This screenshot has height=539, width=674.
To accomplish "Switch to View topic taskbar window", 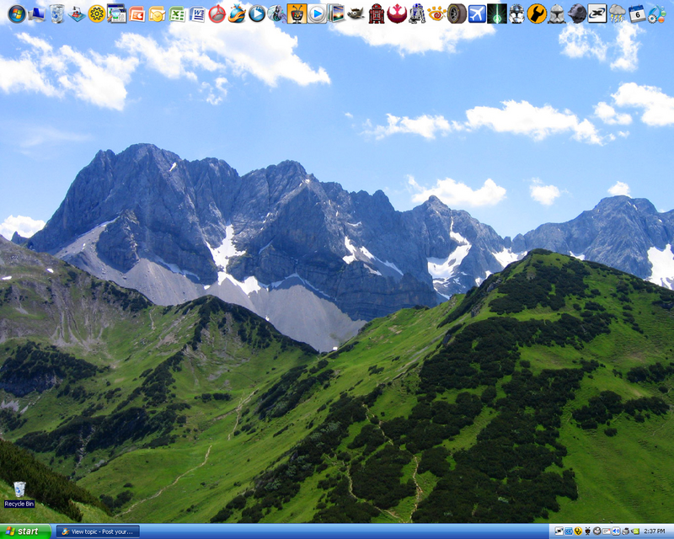I will pos(98,531).
